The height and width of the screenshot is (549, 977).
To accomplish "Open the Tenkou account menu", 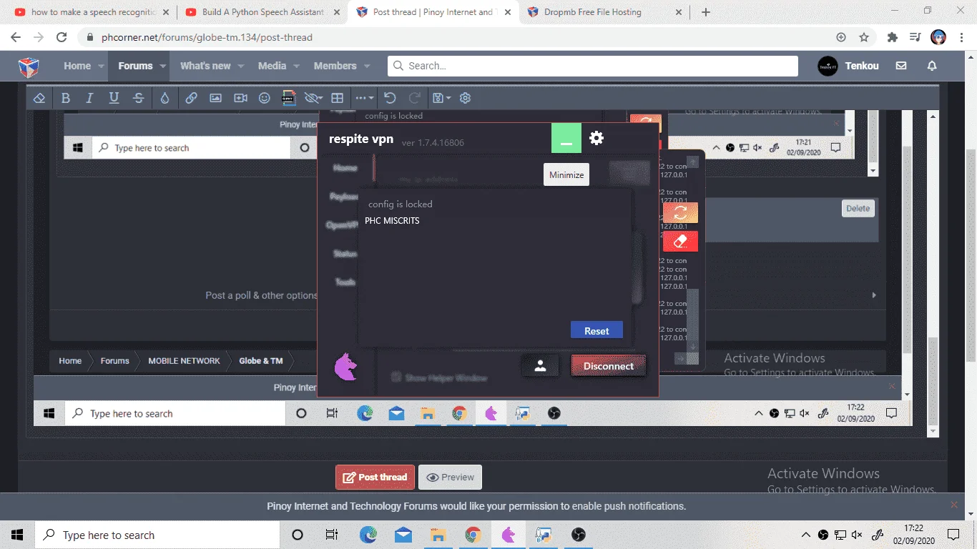I will (x=848, y=66).
